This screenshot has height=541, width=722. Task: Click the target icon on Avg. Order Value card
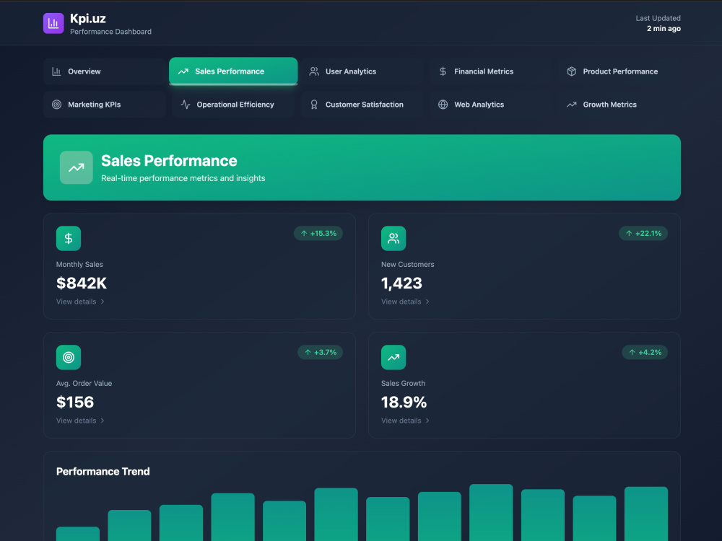tap(69, 358)
